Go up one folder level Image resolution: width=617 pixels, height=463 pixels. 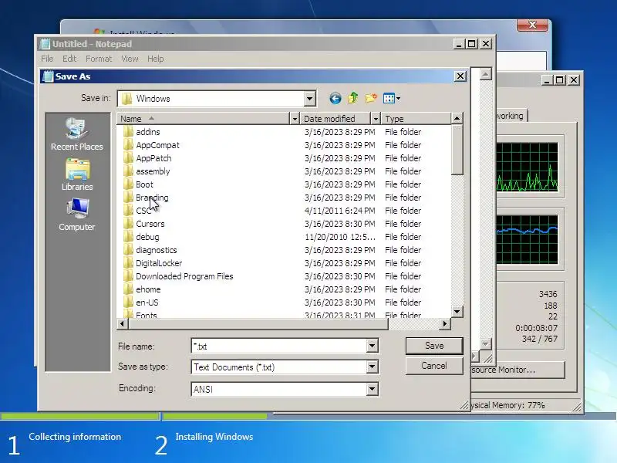pos(353,98)
